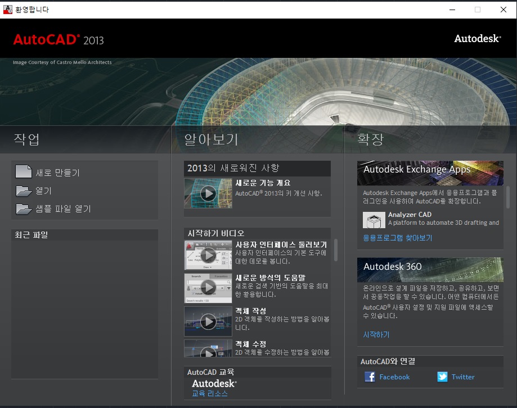Click the 최근 파일 header
The height and width of the screenshot is (408, 517).
[84, 235]
